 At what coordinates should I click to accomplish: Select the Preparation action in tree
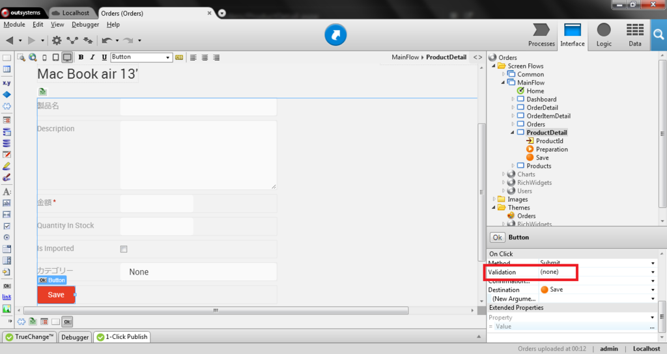(x=552, y=149)
